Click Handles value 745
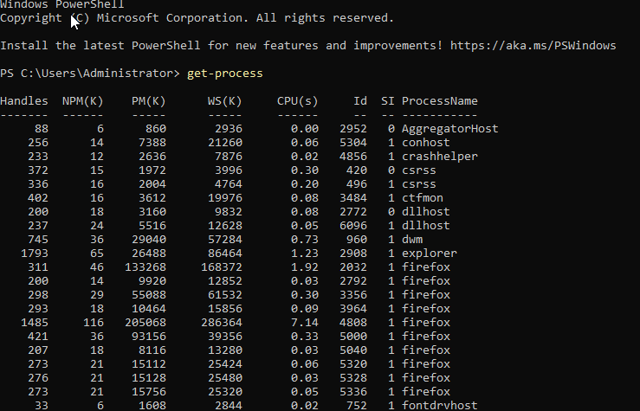 tap(38, 240)
